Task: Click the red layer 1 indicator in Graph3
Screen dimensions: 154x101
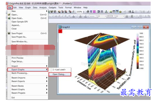Action: pyautogui.click(x=60, y=31)
